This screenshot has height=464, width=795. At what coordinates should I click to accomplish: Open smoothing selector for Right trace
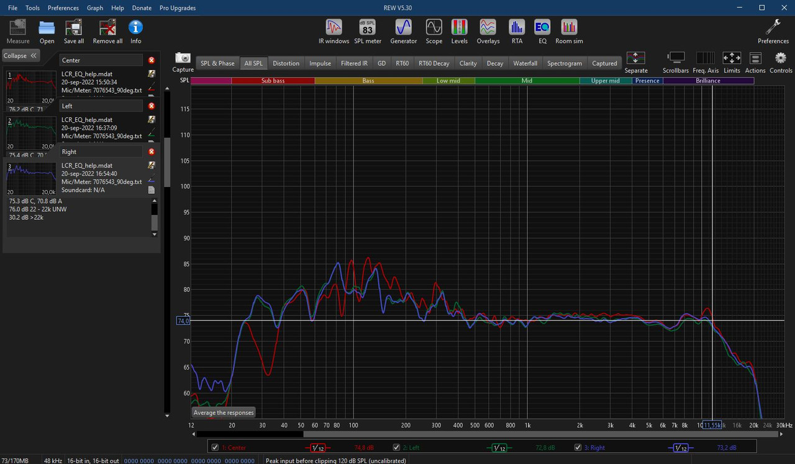[681, 447]
